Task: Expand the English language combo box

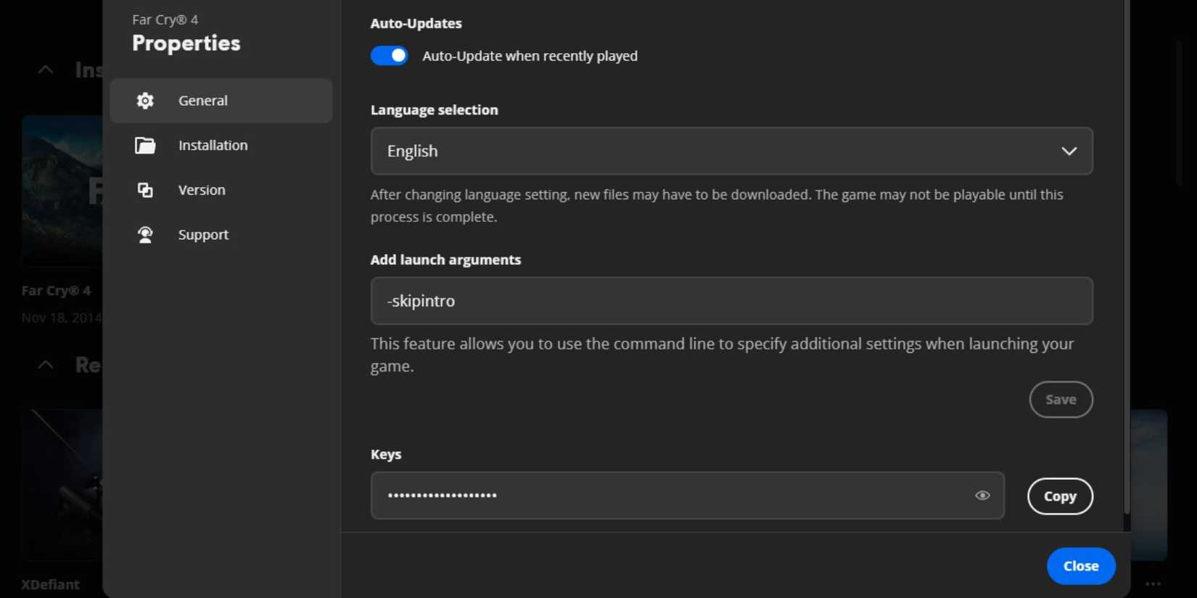Action: 731,151
